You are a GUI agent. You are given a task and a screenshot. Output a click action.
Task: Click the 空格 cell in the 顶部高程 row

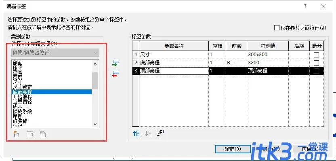pos(217,71)
